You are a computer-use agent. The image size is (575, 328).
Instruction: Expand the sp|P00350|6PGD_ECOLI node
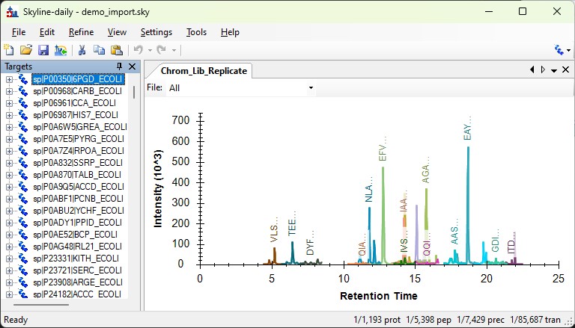(9, 79)
